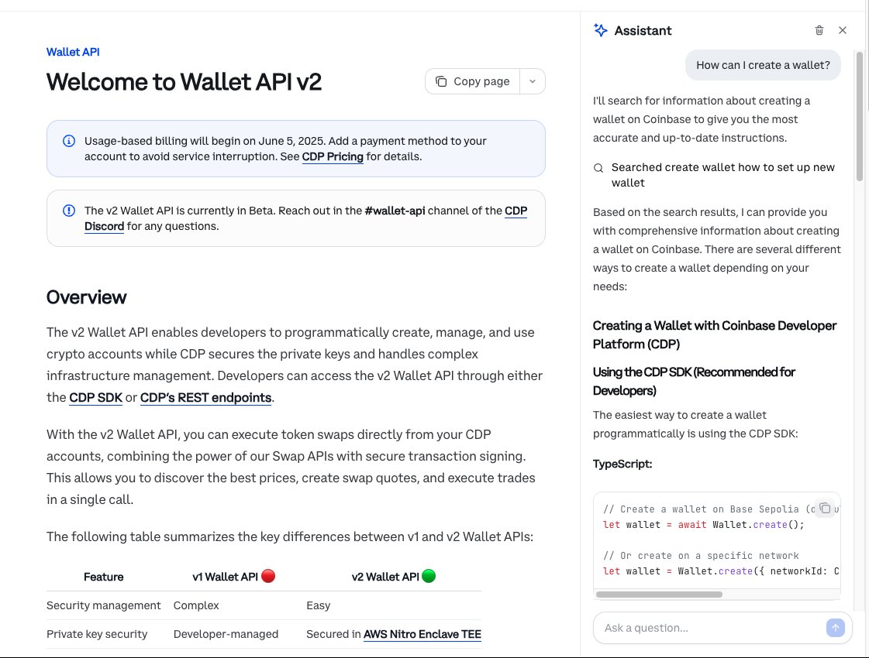Open the Wallet API breadcrumb link
The image size is (869, 658).
pyautogui.click(x=73, y=52)
